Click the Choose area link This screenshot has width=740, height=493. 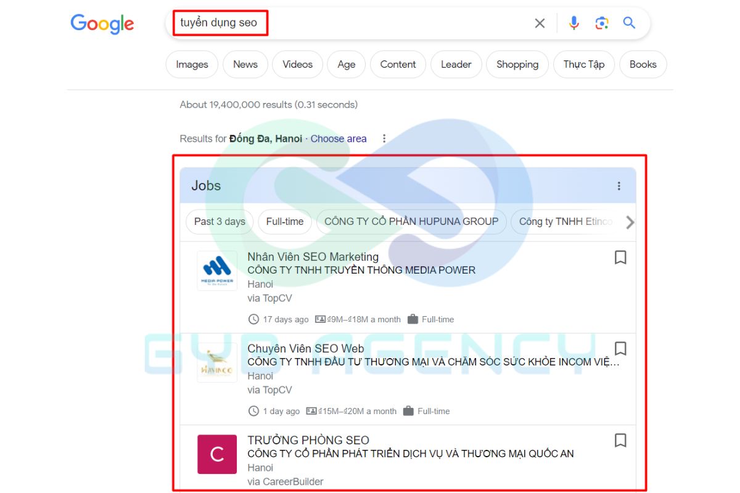[339, 139]
